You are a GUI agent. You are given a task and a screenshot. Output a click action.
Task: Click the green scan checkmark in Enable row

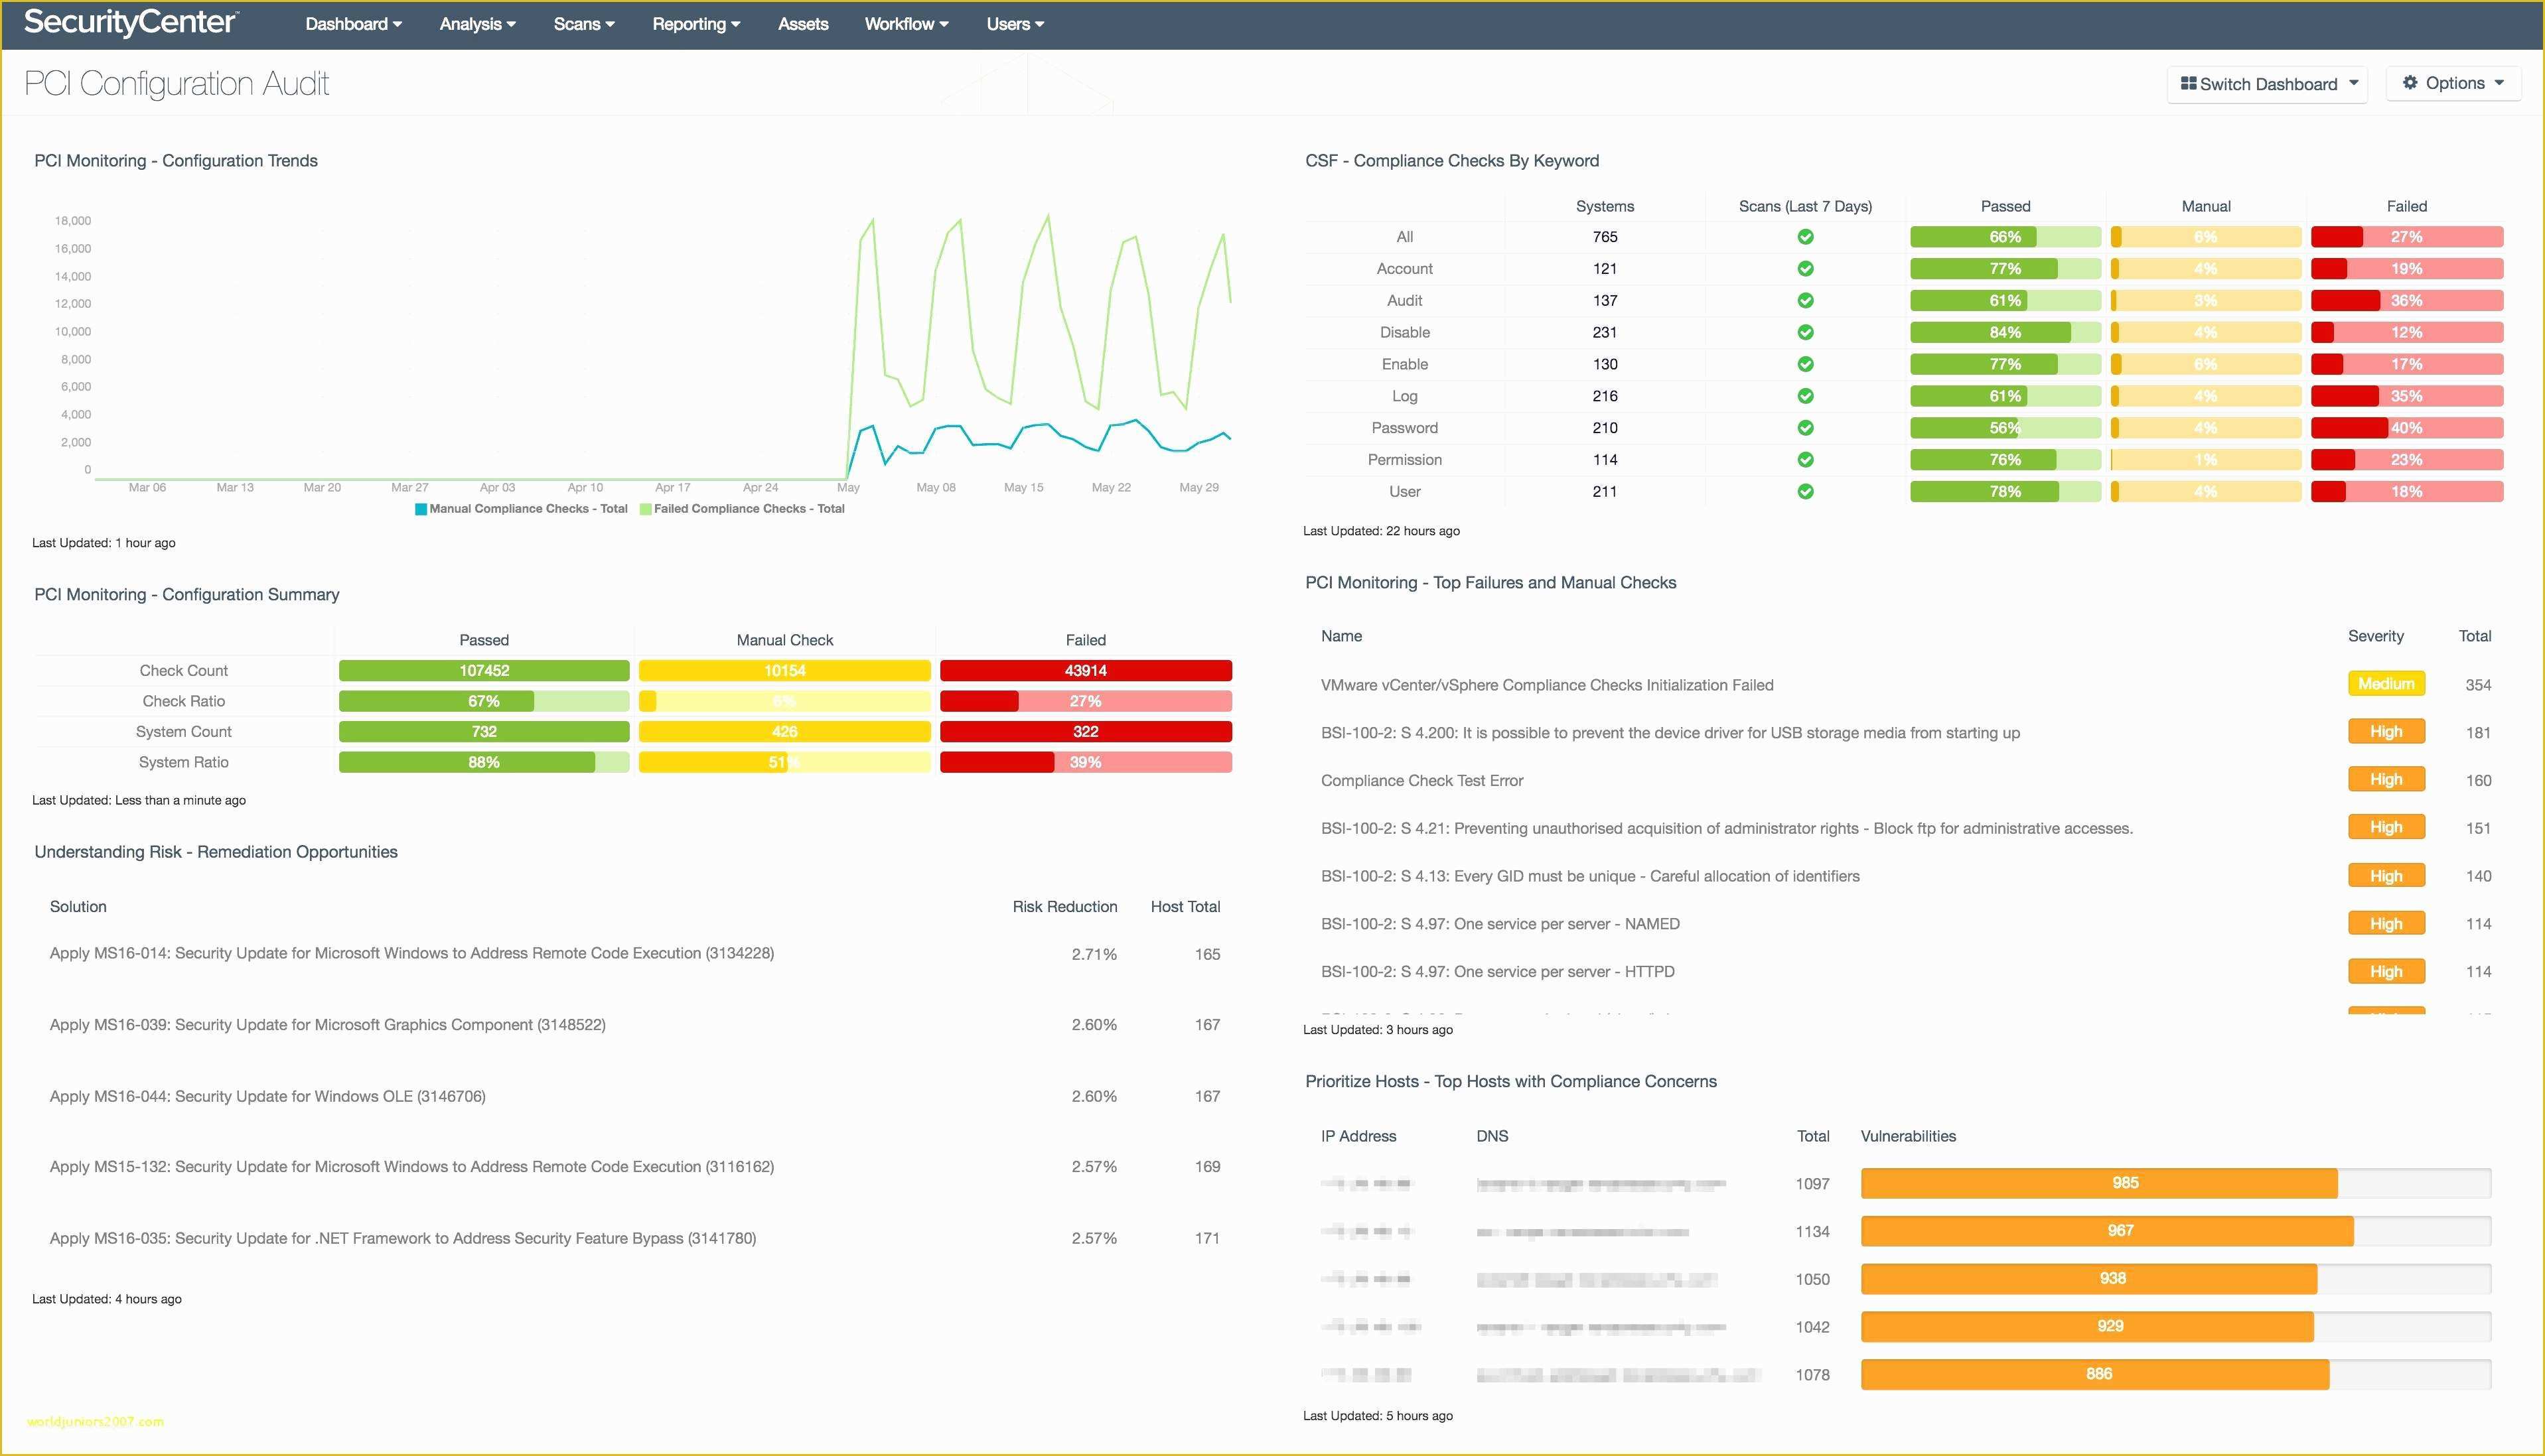tap(1804, 364)
